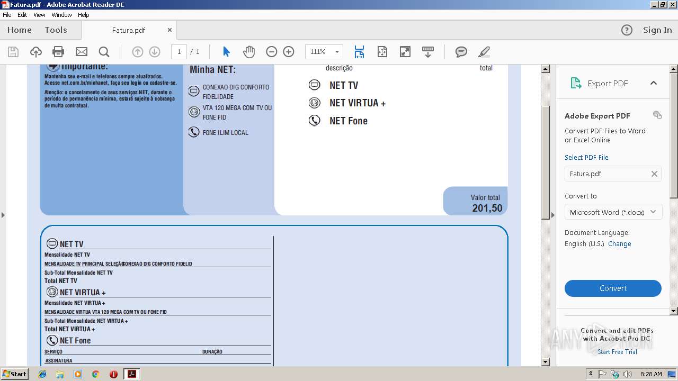
Task: Click the Opera taskbar icon
Action: click(113, 374)
